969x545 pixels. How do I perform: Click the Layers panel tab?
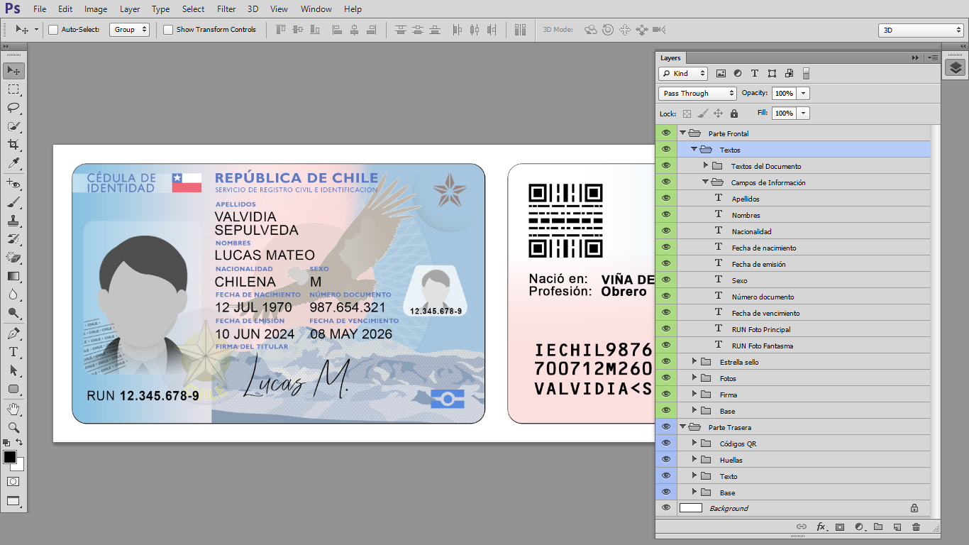pyautogui.click(x=670, y=57)
